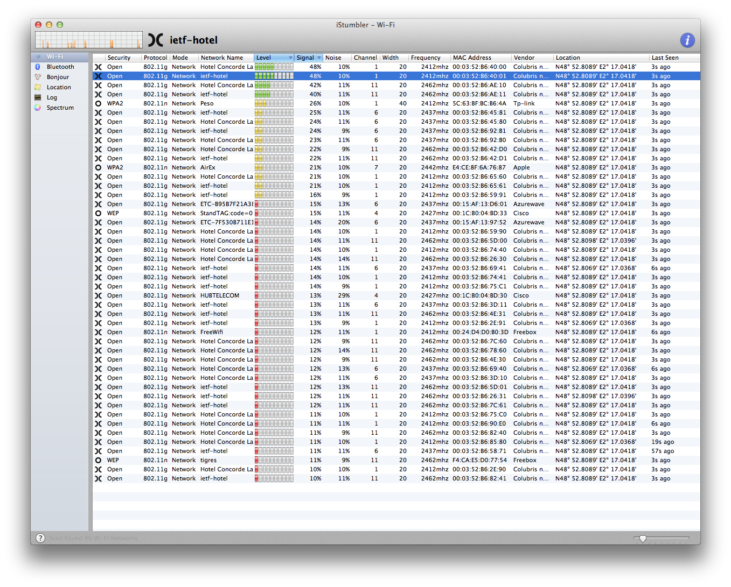Sort by Level column header

click(274, 58)
